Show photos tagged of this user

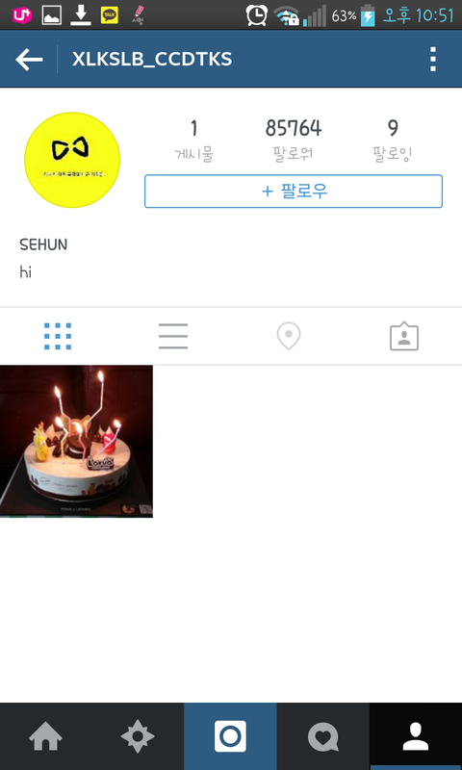pyautogui.click(x=404, y=336)
